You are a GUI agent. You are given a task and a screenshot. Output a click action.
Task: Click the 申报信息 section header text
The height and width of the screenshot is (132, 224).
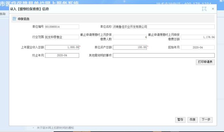[x=24, y=19]
